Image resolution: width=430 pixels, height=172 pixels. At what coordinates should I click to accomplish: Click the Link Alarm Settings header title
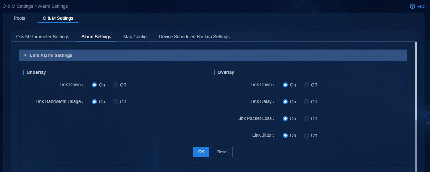(x=51, y=55)
